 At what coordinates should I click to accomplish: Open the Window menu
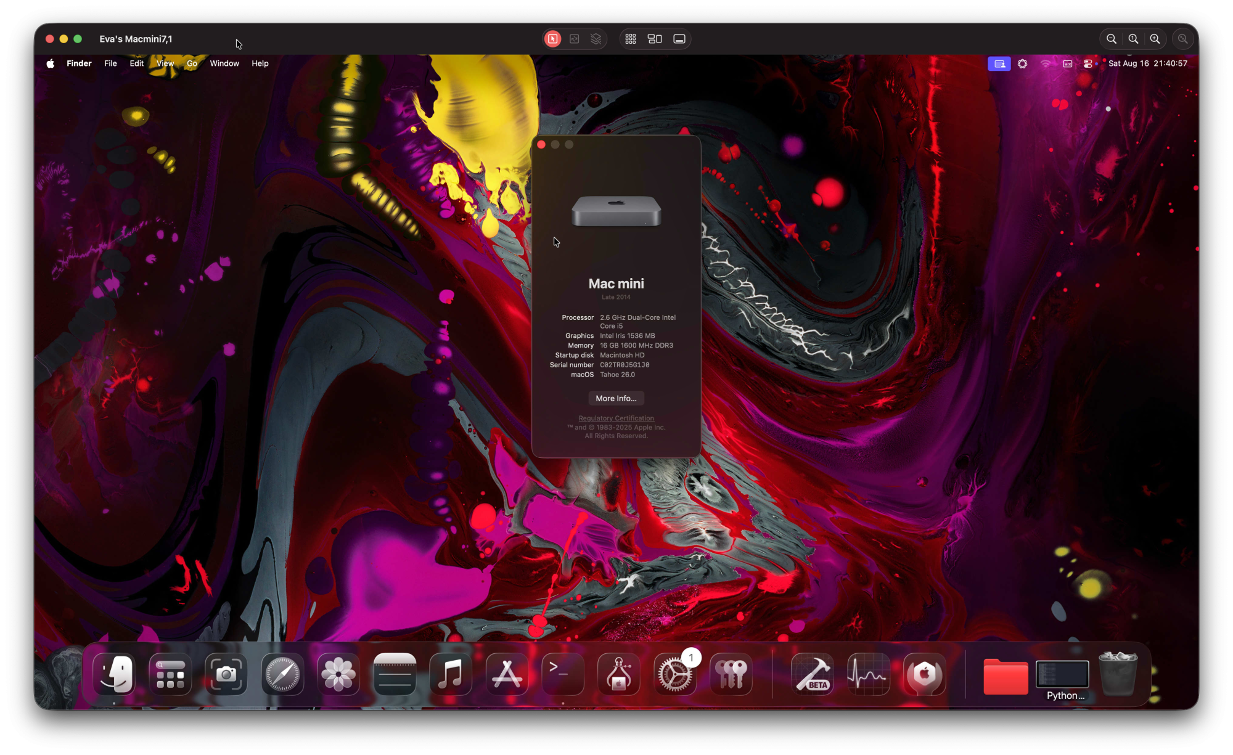pos(224,63)
